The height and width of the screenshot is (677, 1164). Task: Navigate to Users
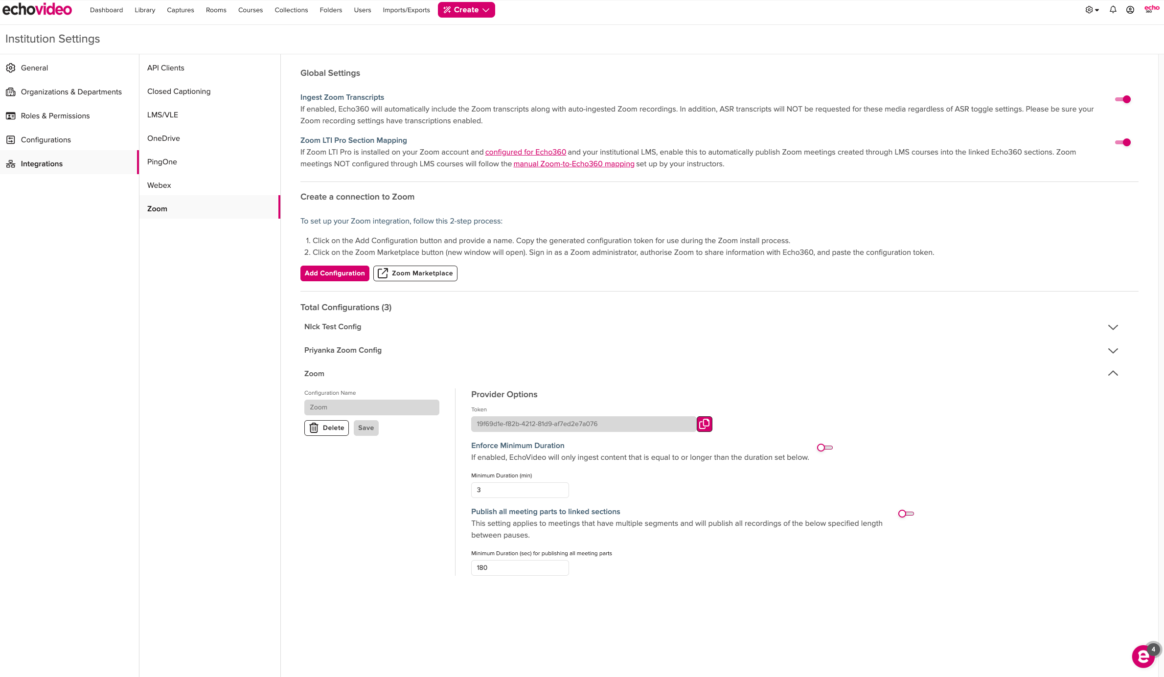tap(363, 10)
